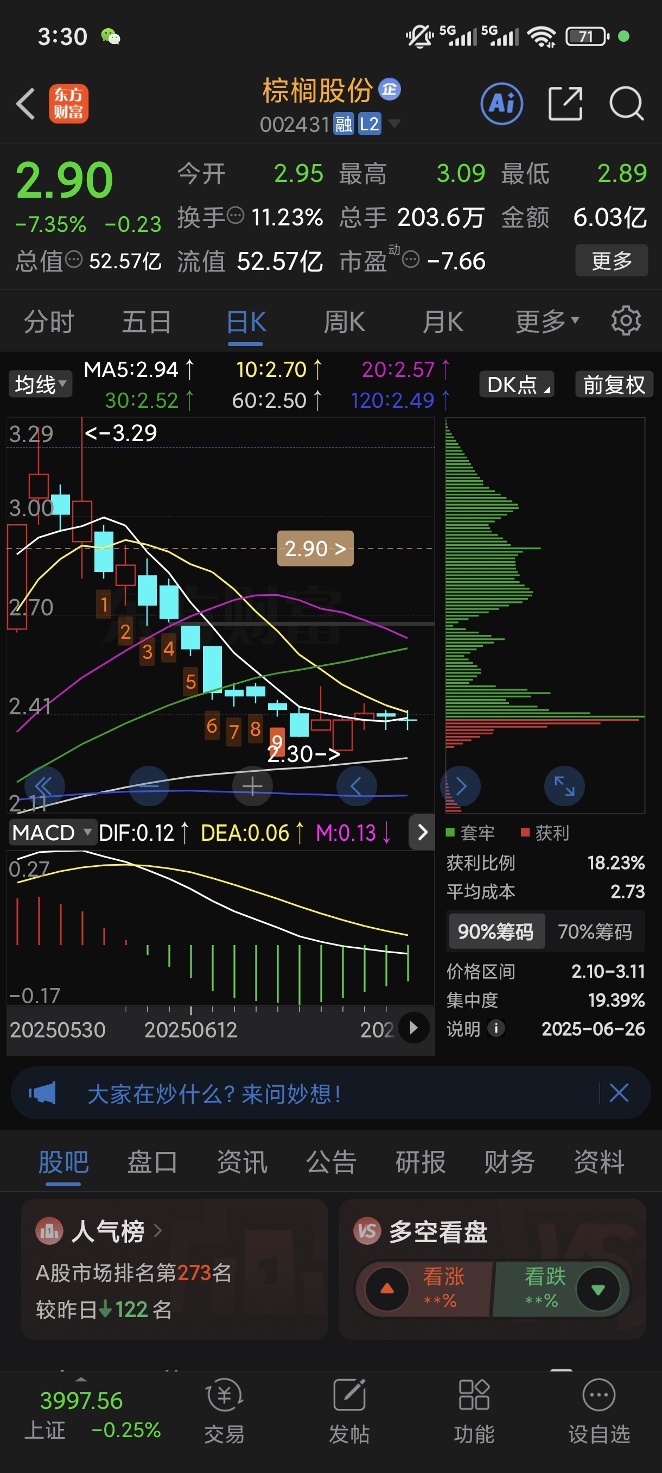Open 股吧 tab
The width and height of the screenshot is (662, 1473).
(x=63, y=1162)
